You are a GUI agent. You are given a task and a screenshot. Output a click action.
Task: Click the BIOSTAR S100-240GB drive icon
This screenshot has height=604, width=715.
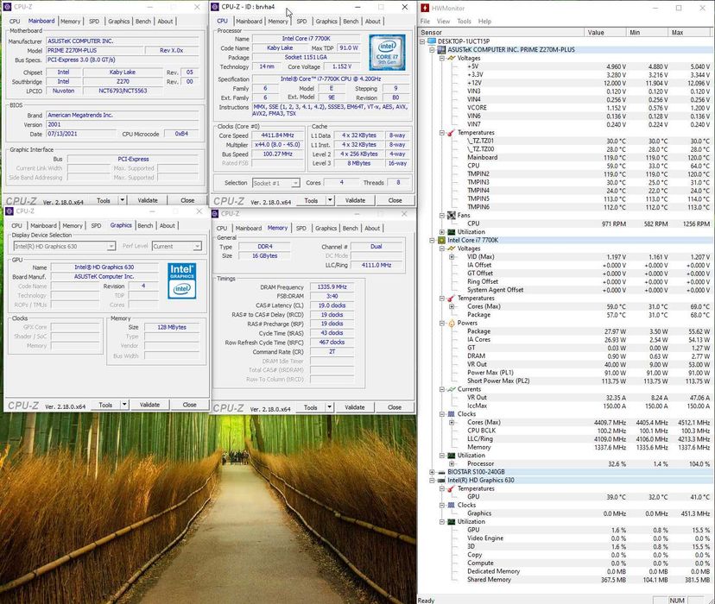pyautogui.click(x=441, y=472)
